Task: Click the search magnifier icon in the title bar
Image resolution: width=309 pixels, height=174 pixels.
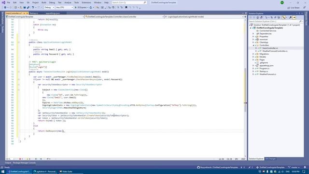Action: 145,2
